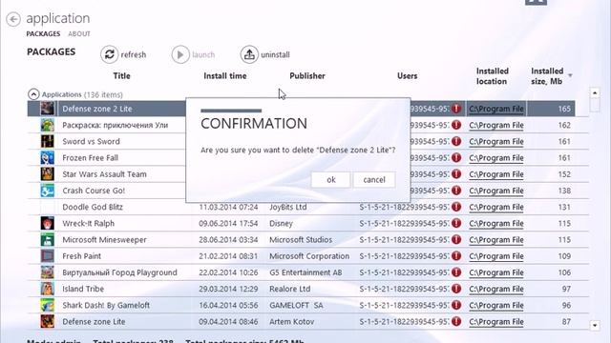Image resolution: width=611 pixels, height=343 pixels.
Task: Open install location link for Fresh Paint
Action: click(x=496, y=256)
